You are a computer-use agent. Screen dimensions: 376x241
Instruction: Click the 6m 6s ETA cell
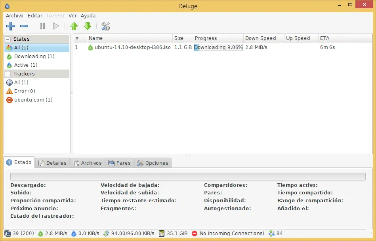click(327, 47)
